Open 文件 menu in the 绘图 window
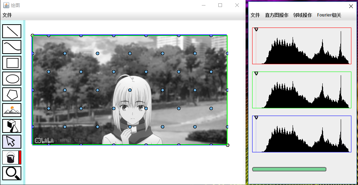358x185 pixels. tap(7, 15)
